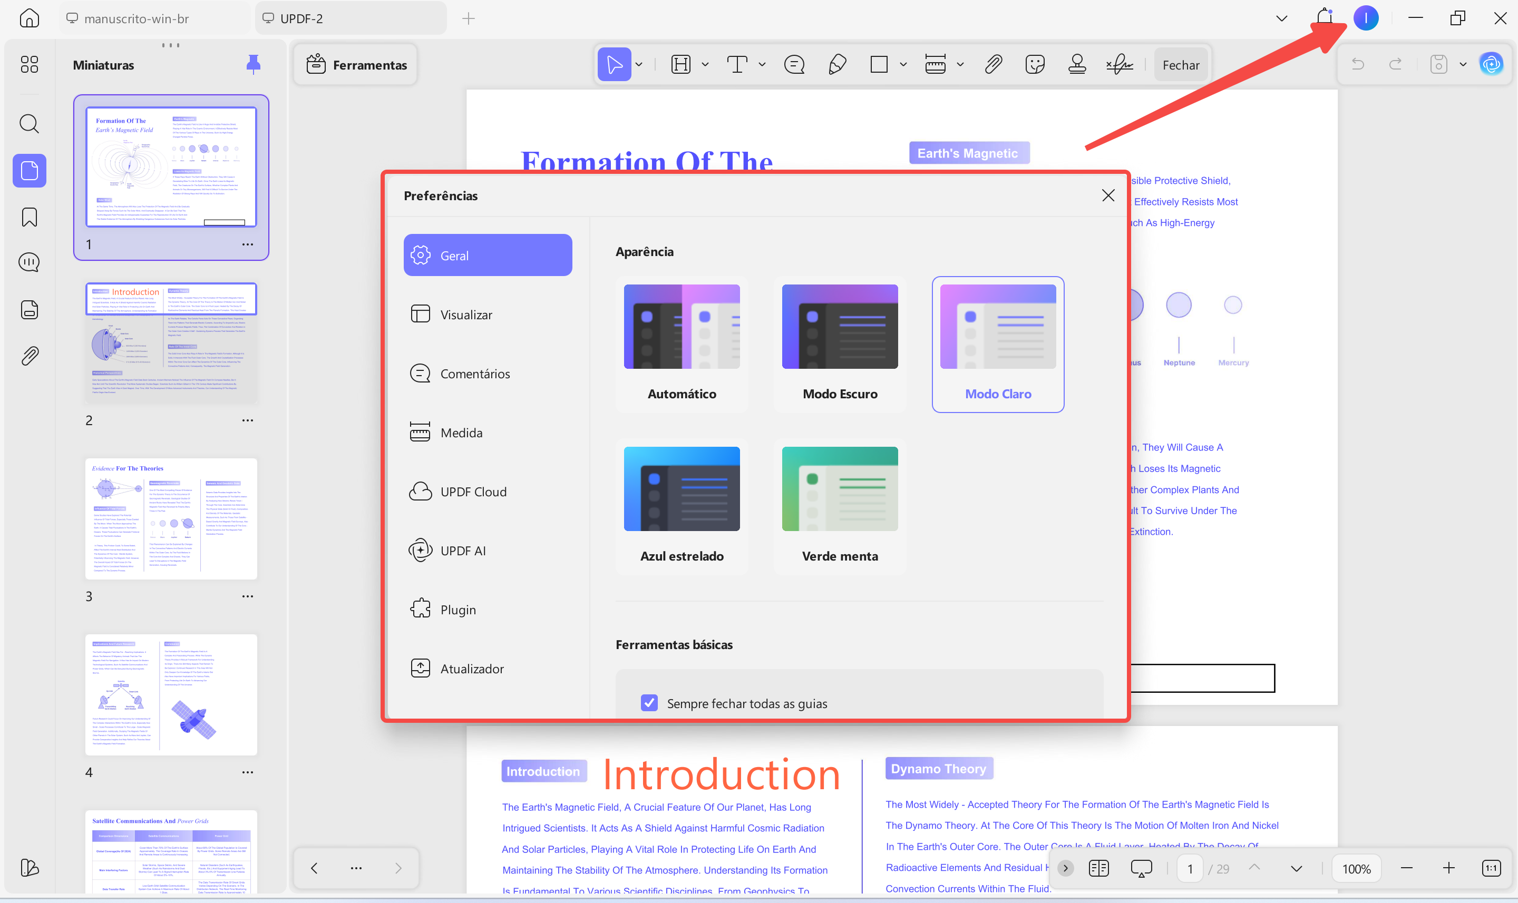Select page 3 thumbnail
1518x903 pixels.
[171, 518]
